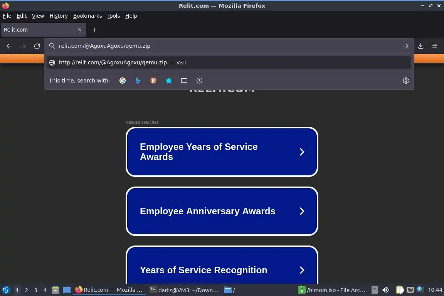Open the Downloads panel
The height and width of the screenshot is (296, 444).
pos(421,46)
